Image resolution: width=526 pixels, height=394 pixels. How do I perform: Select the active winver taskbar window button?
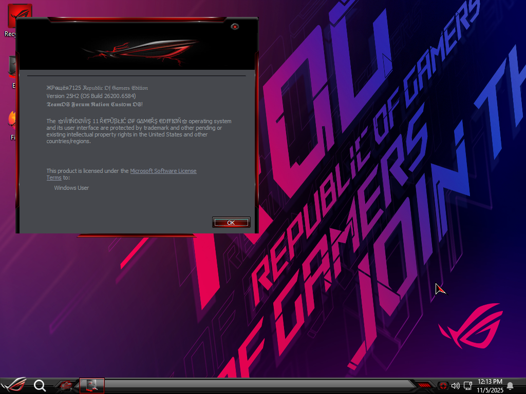tap(92, 386)
